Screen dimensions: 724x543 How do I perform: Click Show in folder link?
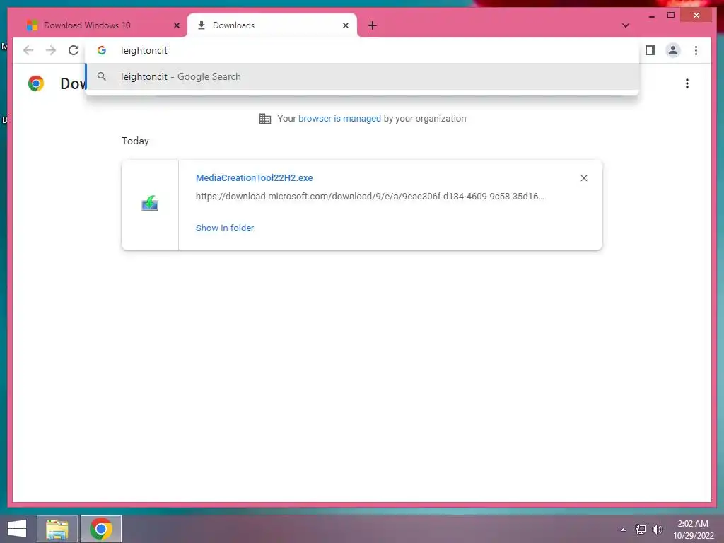coord(224,228)
